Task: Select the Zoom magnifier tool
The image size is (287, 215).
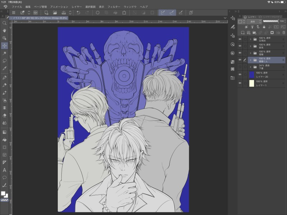Action: (x=4, y=23)
